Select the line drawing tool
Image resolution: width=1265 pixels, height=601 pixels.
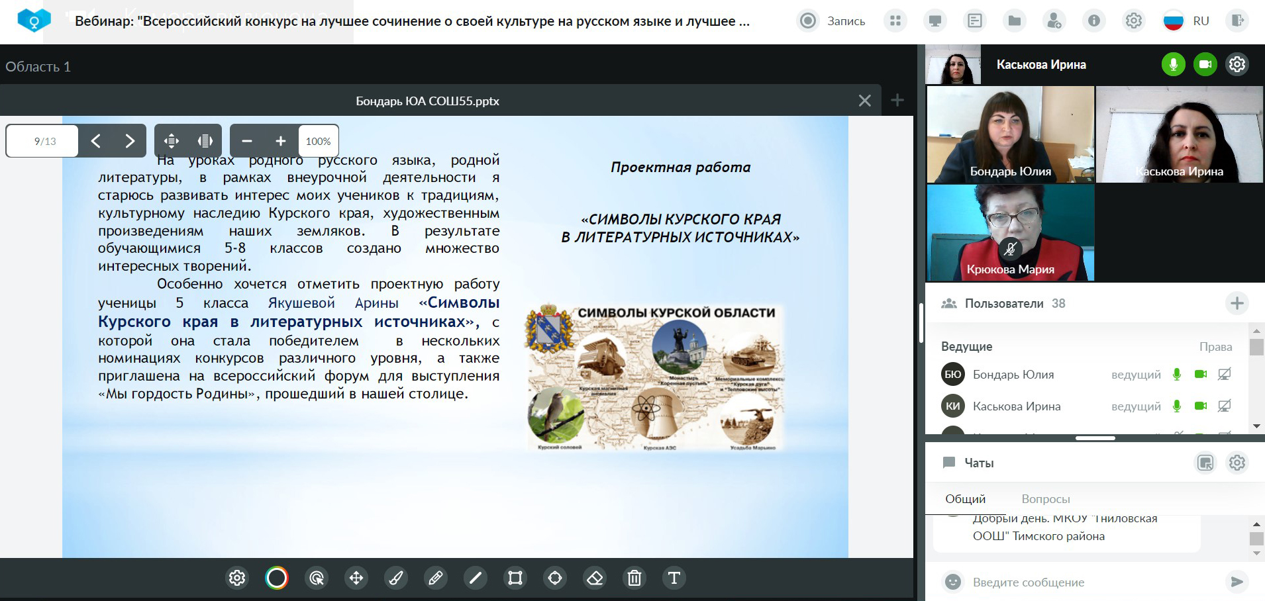point(476,578)
